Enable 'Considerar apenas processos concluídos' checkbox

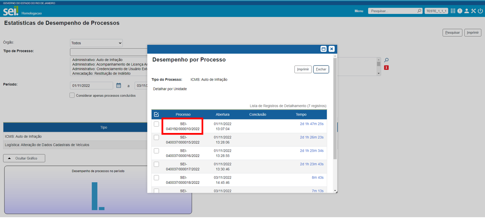point(72,95)
